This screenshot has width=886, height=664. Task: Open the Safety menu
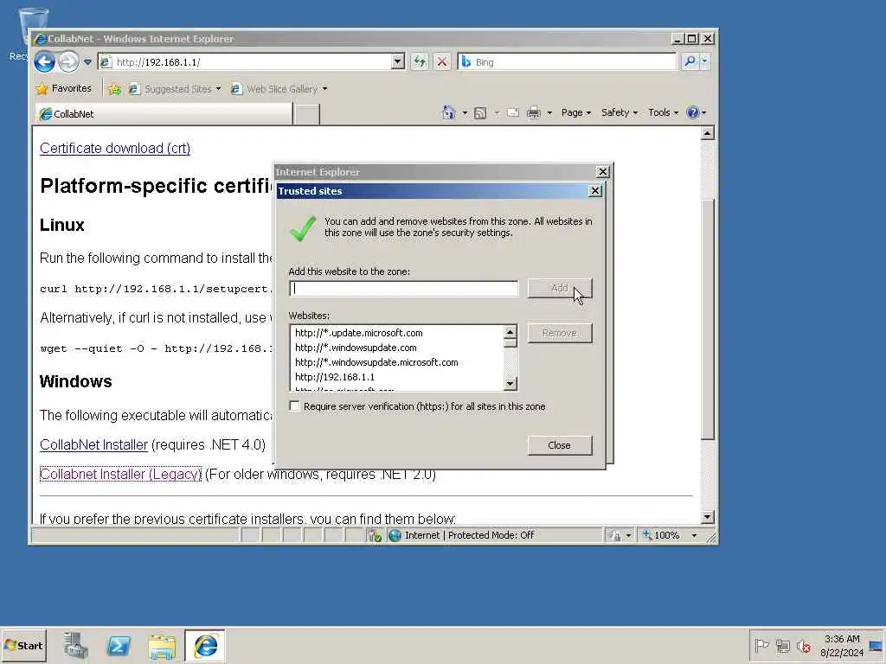coord(620,113)
